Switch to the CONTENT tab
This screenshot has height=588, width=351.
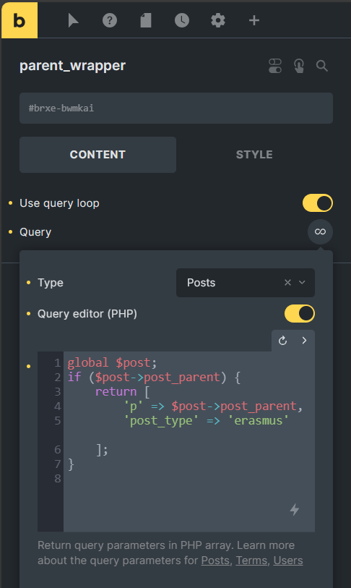97,155
